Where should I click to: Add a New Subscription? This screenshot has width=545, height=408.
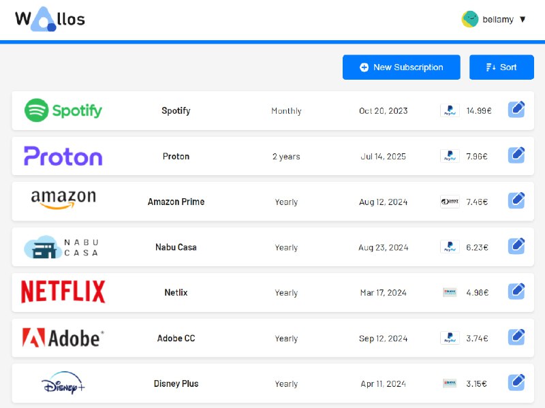401,67
